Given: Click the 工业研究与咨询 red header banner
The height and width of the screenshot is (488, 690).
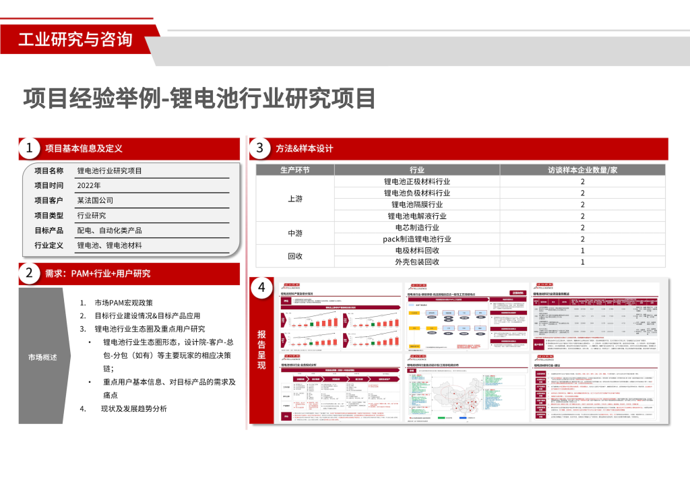Looking at the screenshot, I should 80,40.
